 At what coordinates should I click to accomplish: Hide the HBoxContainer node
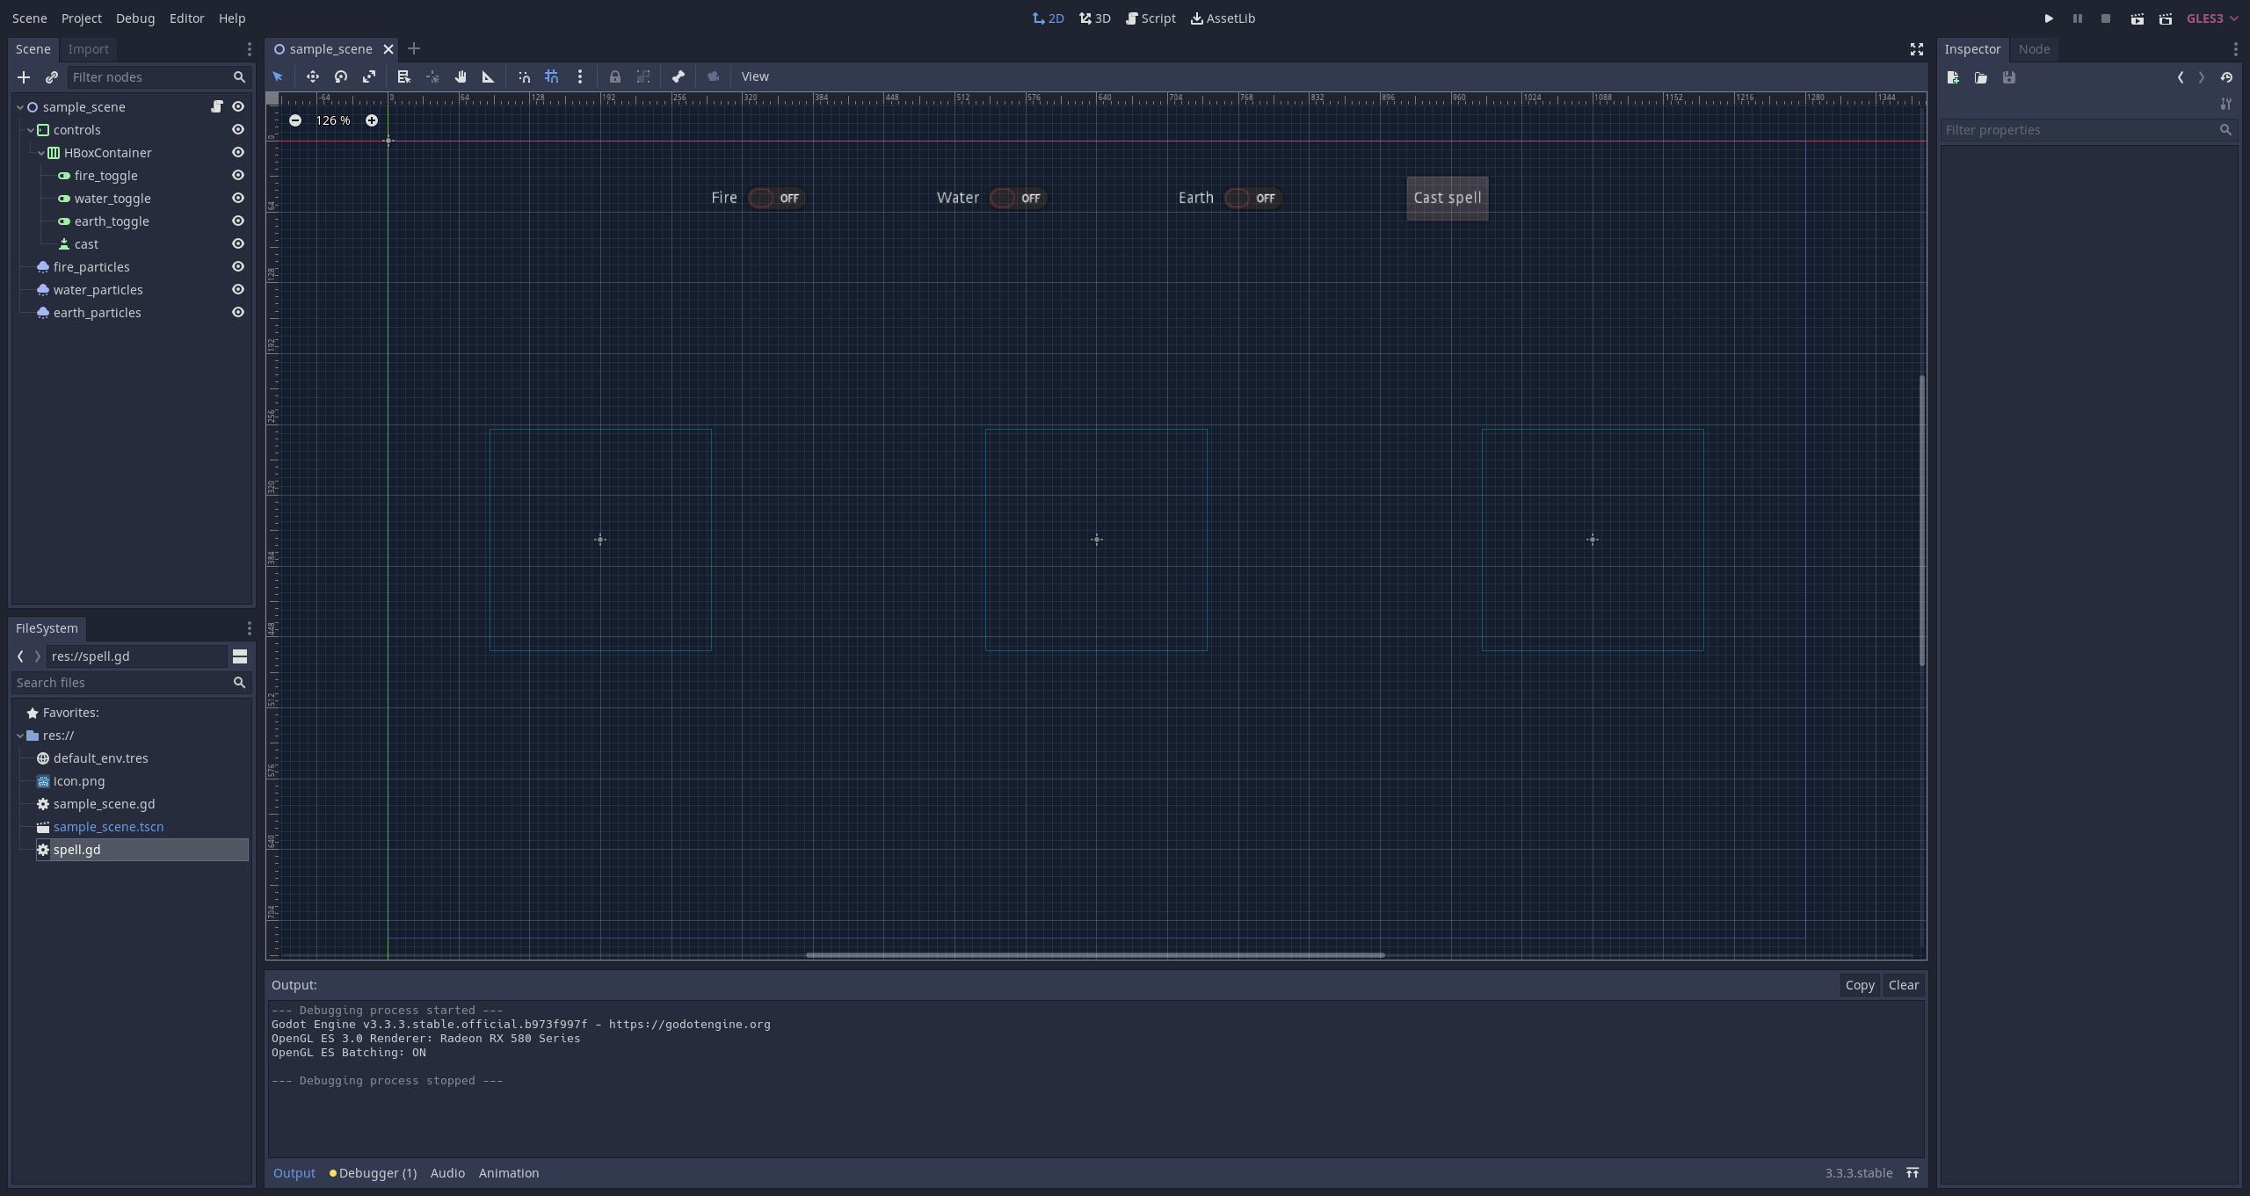(x=238, y=152)
